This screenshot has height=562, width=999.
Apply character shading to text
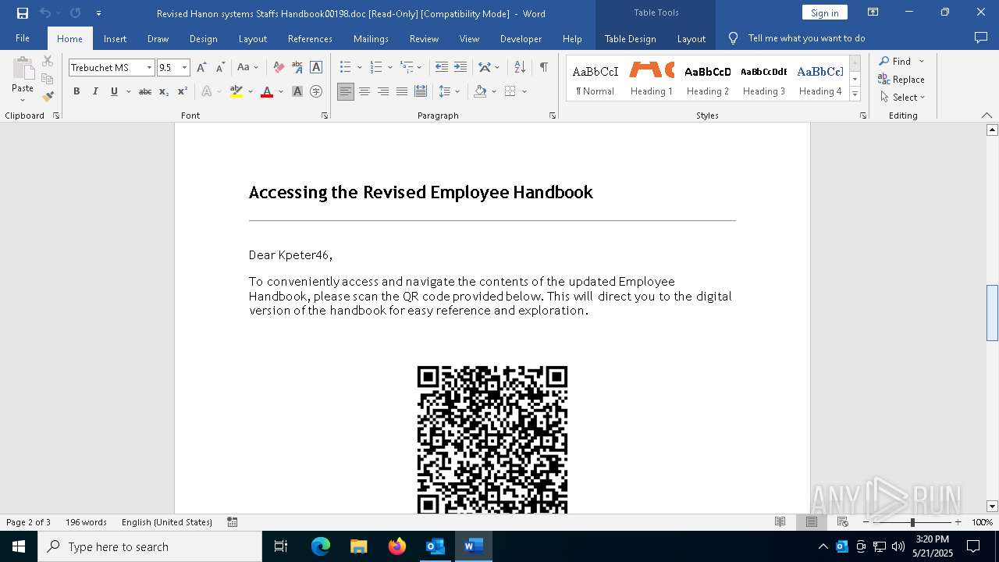(297, 91)
